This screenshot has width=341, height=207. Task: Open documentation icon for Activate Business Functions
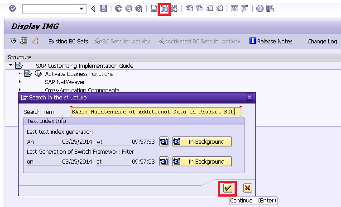(28, 74)
